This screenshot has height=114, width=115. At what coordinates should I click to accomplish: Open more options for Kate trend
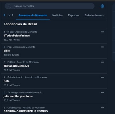[x=102, y=77]
